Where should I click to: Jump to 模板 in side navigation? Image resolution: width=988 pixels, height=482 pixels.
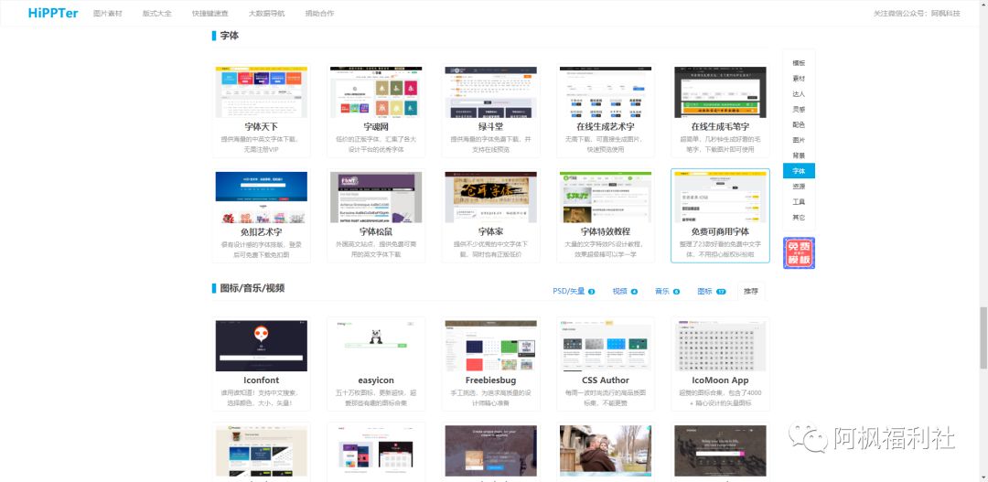(x=799, y=62)
